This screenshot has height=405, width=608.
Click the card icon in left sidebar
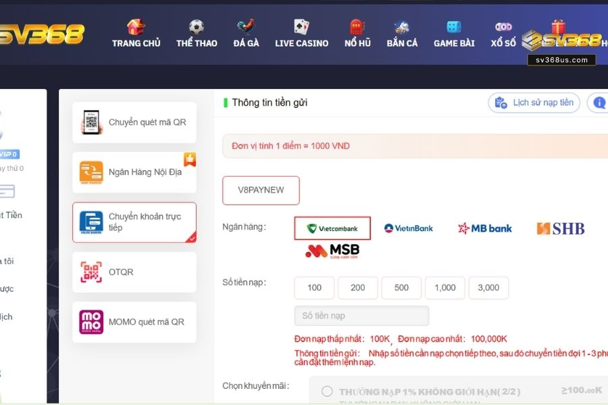pyautogui.click(x=7, y=192)
